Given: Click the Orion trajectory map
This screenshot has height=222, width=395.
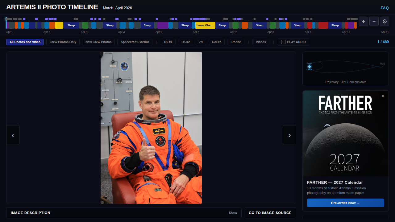Looking at the screenshot, I should tap(346, 69).
